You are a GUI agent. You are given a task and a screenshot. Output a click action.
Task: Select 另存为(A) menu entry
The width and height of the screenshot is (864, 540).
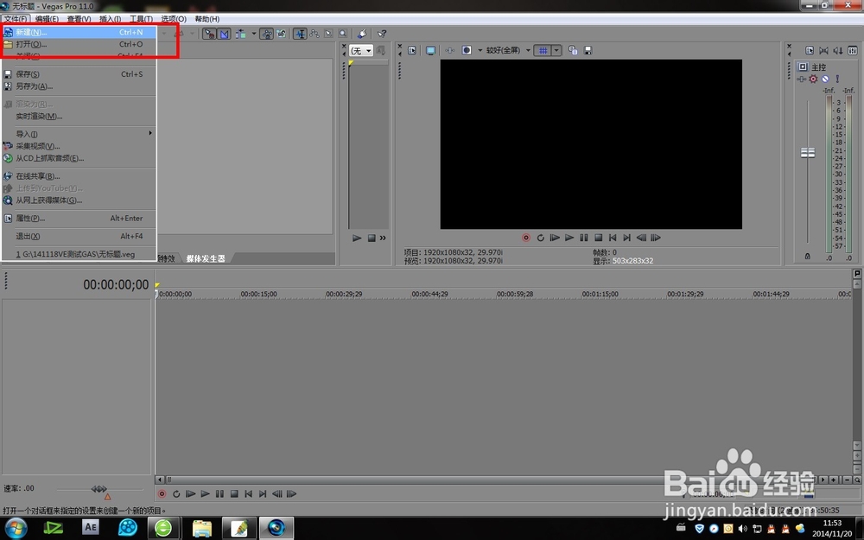click(x=79, y=86)
